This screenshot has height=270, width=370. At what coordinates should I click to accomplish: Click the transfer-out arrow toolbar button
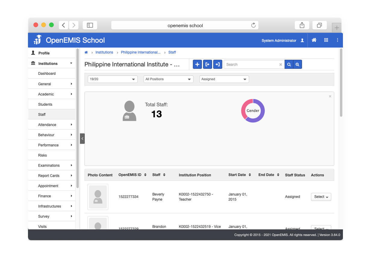(208, 64)
